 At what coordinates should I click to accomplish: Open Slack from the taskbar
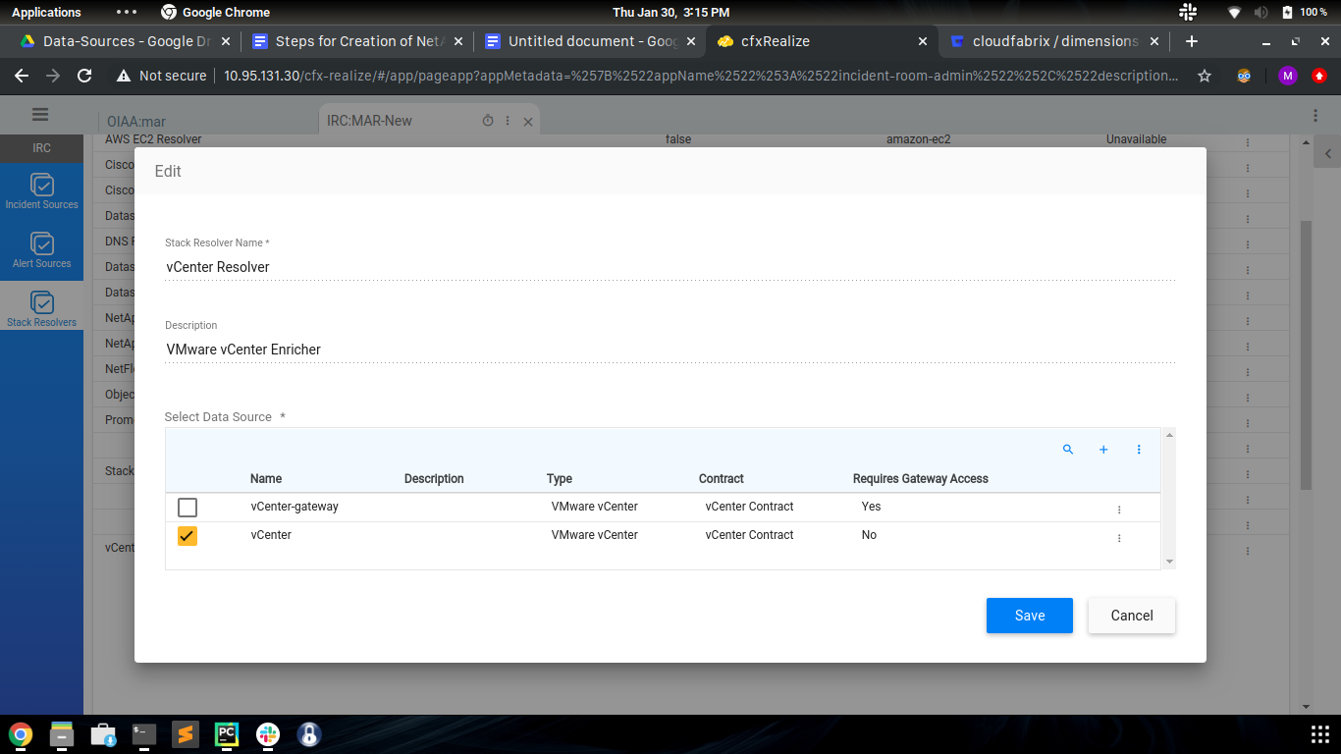(x=268, y=734)
